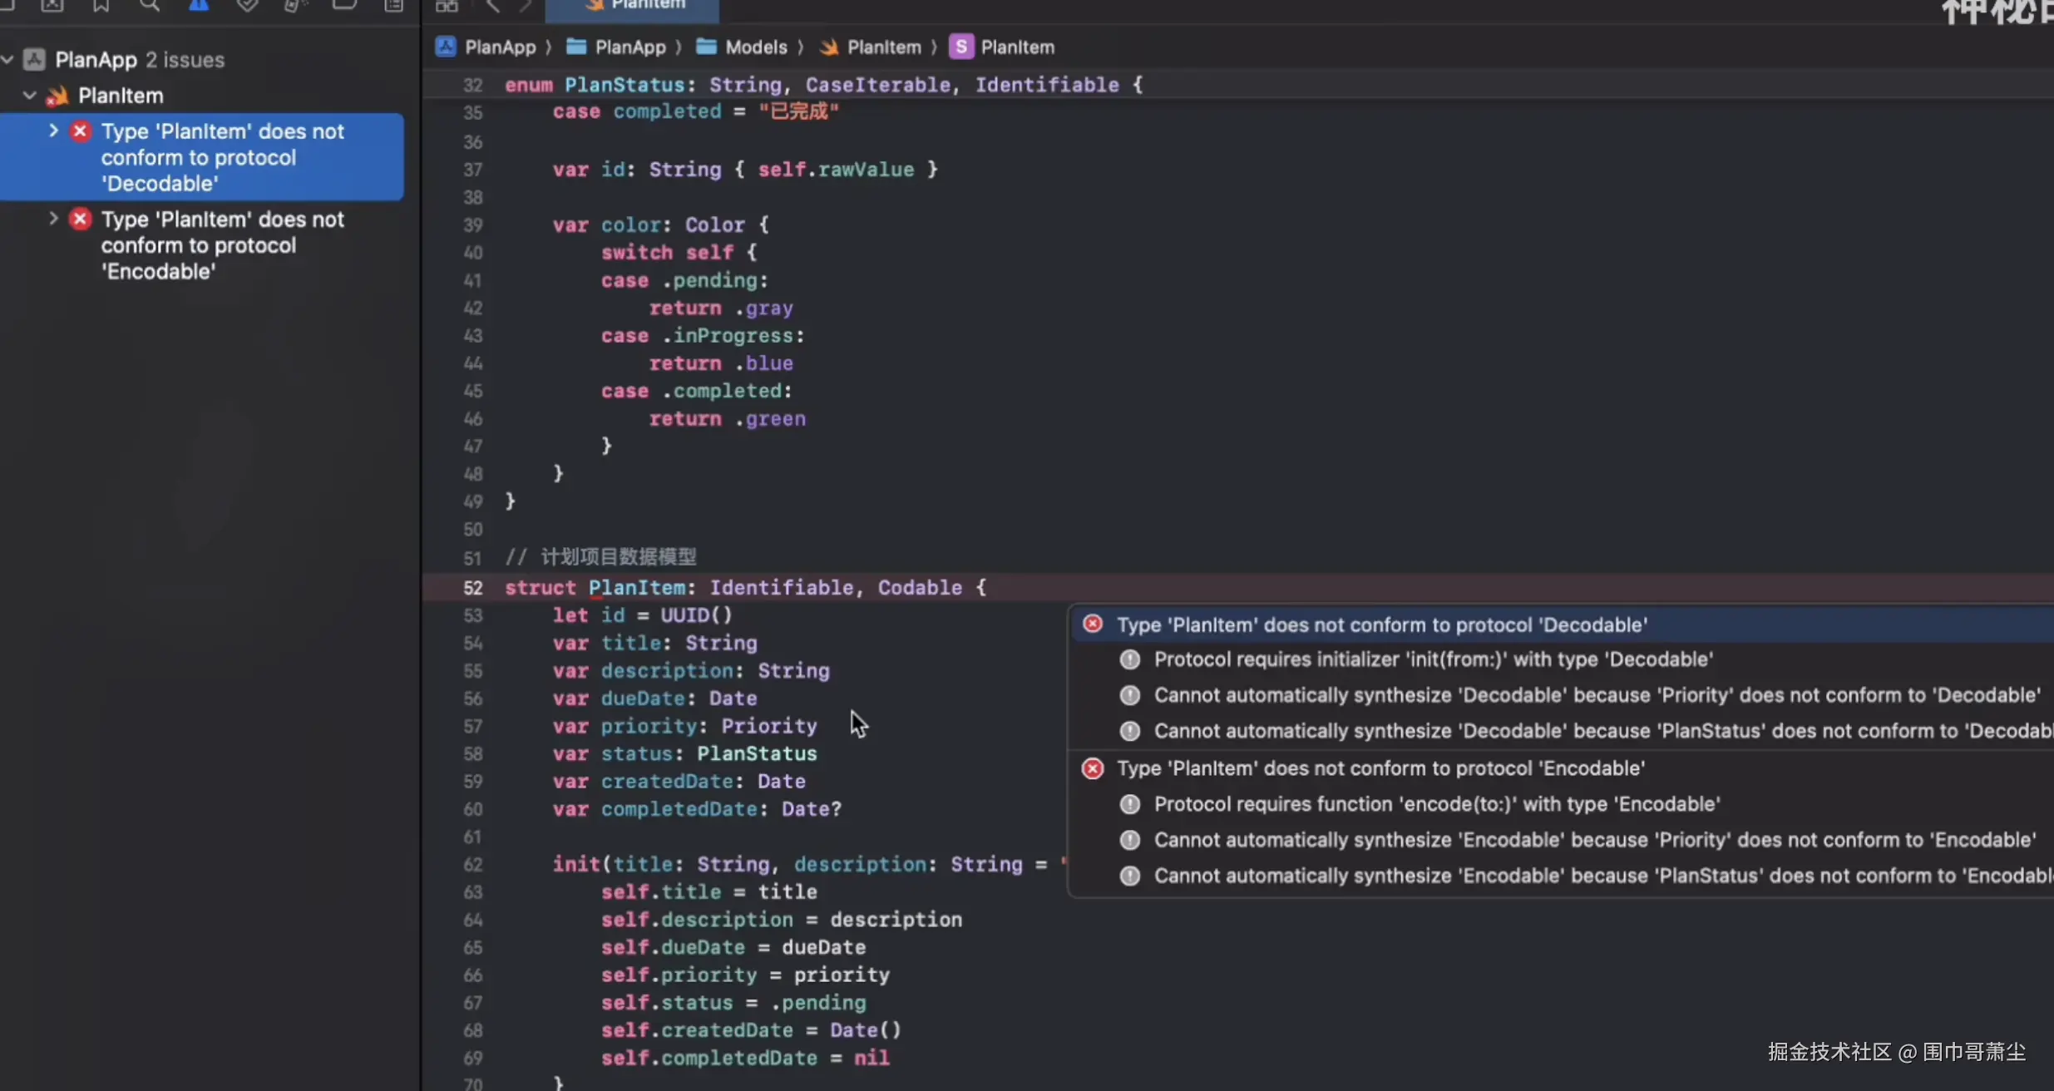Select Encodable error row in the popup
Screen dimensions: 2054x1091
1380,768
